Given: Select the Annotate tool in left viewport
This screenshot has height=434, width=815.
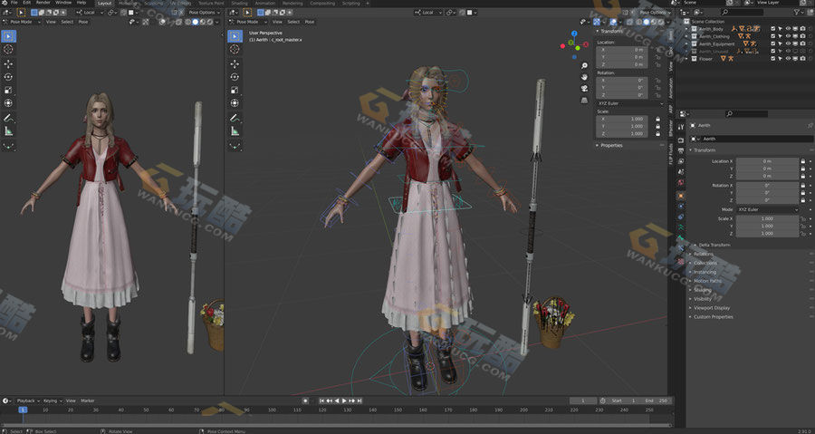Looking at the screenshot, I should [9, 118].
